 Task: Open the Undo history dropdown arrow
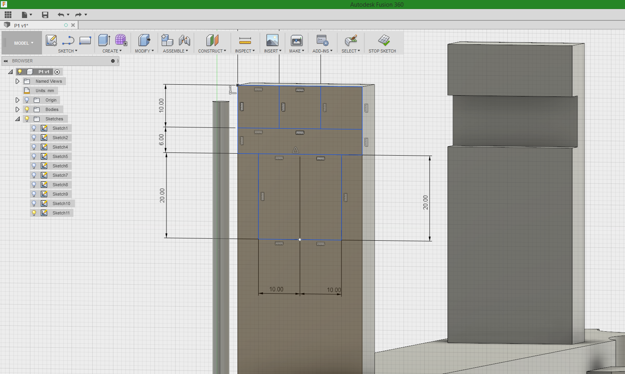point(68,15)
